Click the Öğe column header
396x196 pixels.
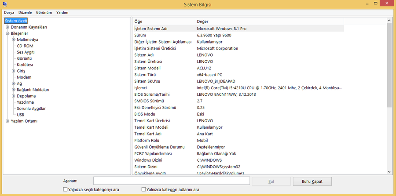click(164, 22)
